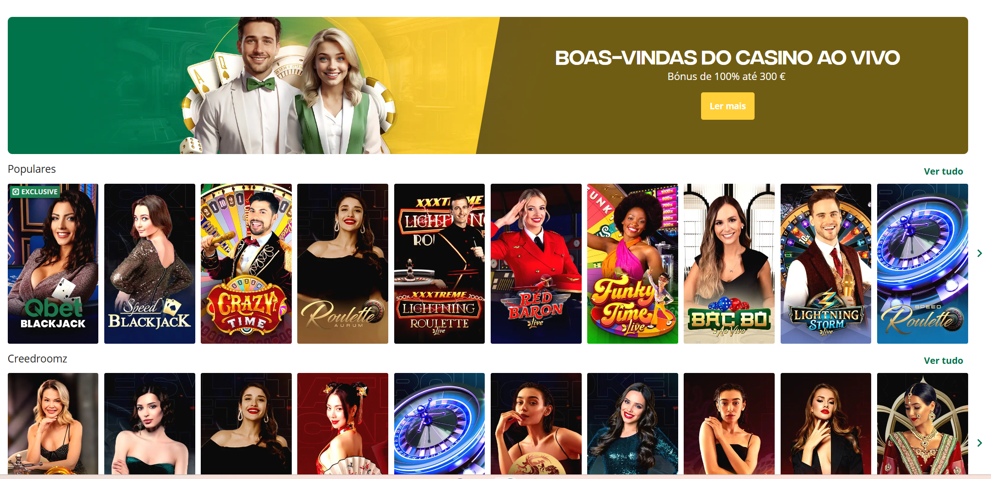Open the blue roulette wheel Creedroomz tile
Screen dimensions: 991x479
pos(439,424)
